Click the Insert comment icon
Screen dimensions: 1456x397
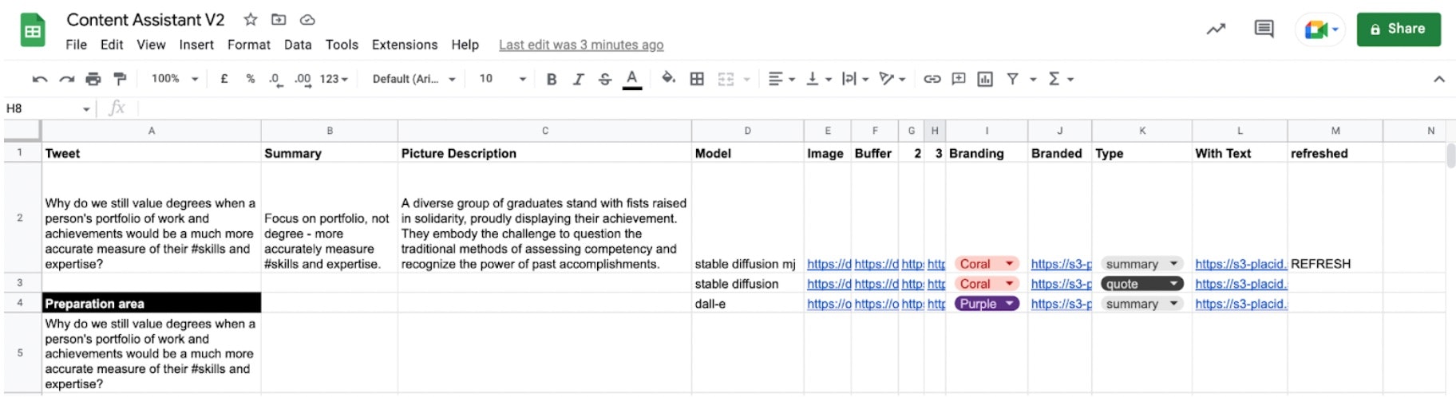click(959, 79)
